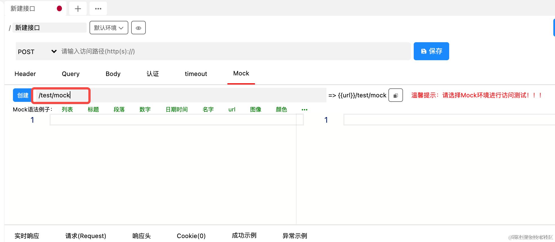This screenshot has width=555, height=242.
Task: Open the 成功示例 tab
Action: pyautogui.click(x=244, y=236)
